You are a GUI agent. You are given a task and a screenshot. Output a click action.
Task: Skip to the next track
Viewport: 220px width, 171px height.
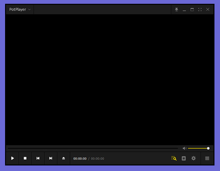[x=51, y=158]
